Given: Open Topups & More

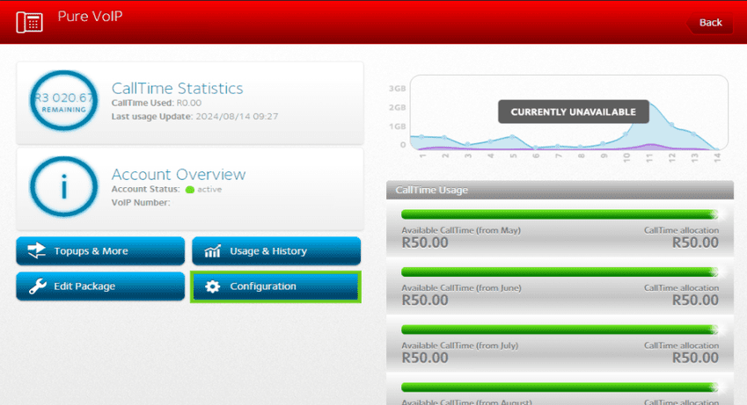Looking at the screenshot, I should pyautogui.click(x=100, y=251).
